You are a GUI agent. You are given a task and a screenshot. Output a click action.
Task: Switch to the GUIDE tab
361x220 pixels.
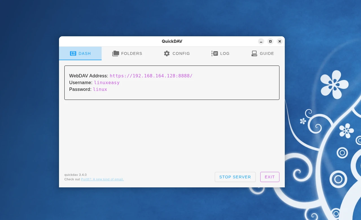(x=262, y=53)
